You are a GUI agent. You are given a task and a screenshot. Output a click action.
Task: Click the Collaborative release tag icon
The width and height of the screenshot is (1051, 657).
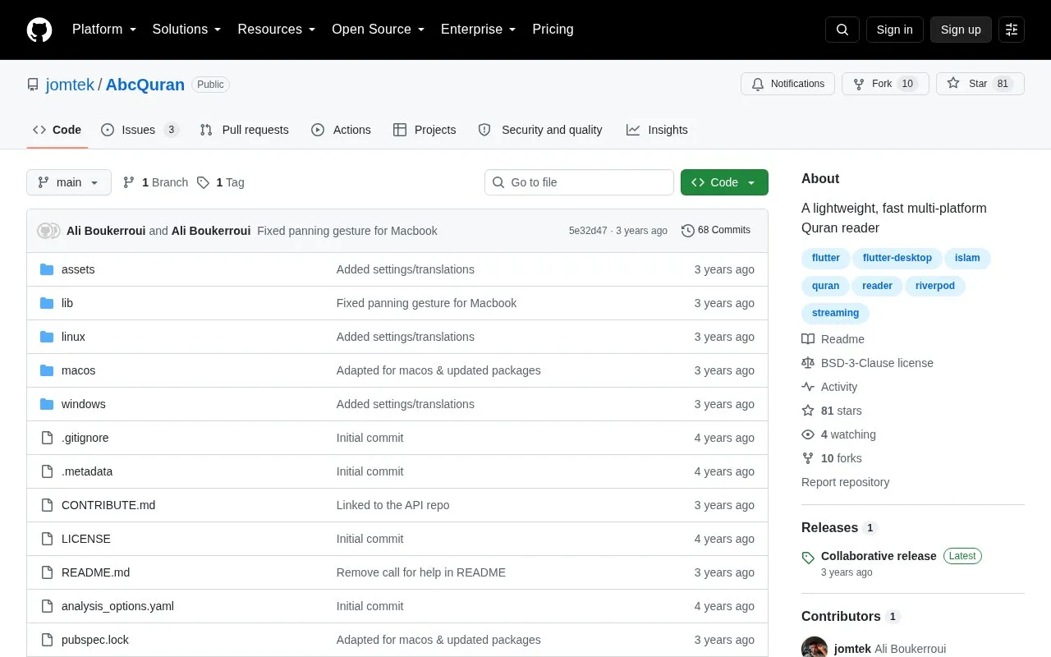pyautogui.click(x=808, y=558)
